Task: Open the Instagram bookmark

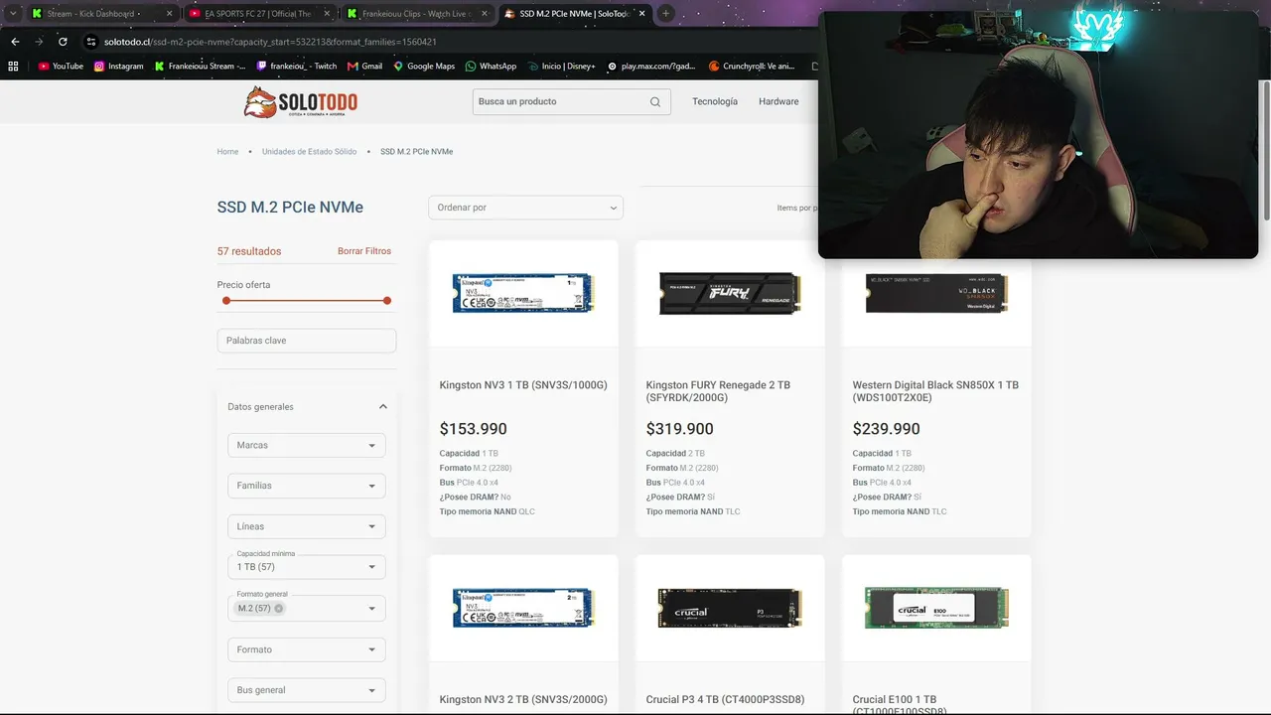Action: coord(118,67)
